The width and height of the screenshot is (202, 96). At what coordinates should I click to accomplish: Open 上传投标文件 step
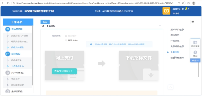(x=17, y=66)
